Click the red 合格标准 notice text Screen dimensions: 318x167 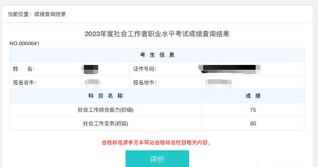point(157,142)
